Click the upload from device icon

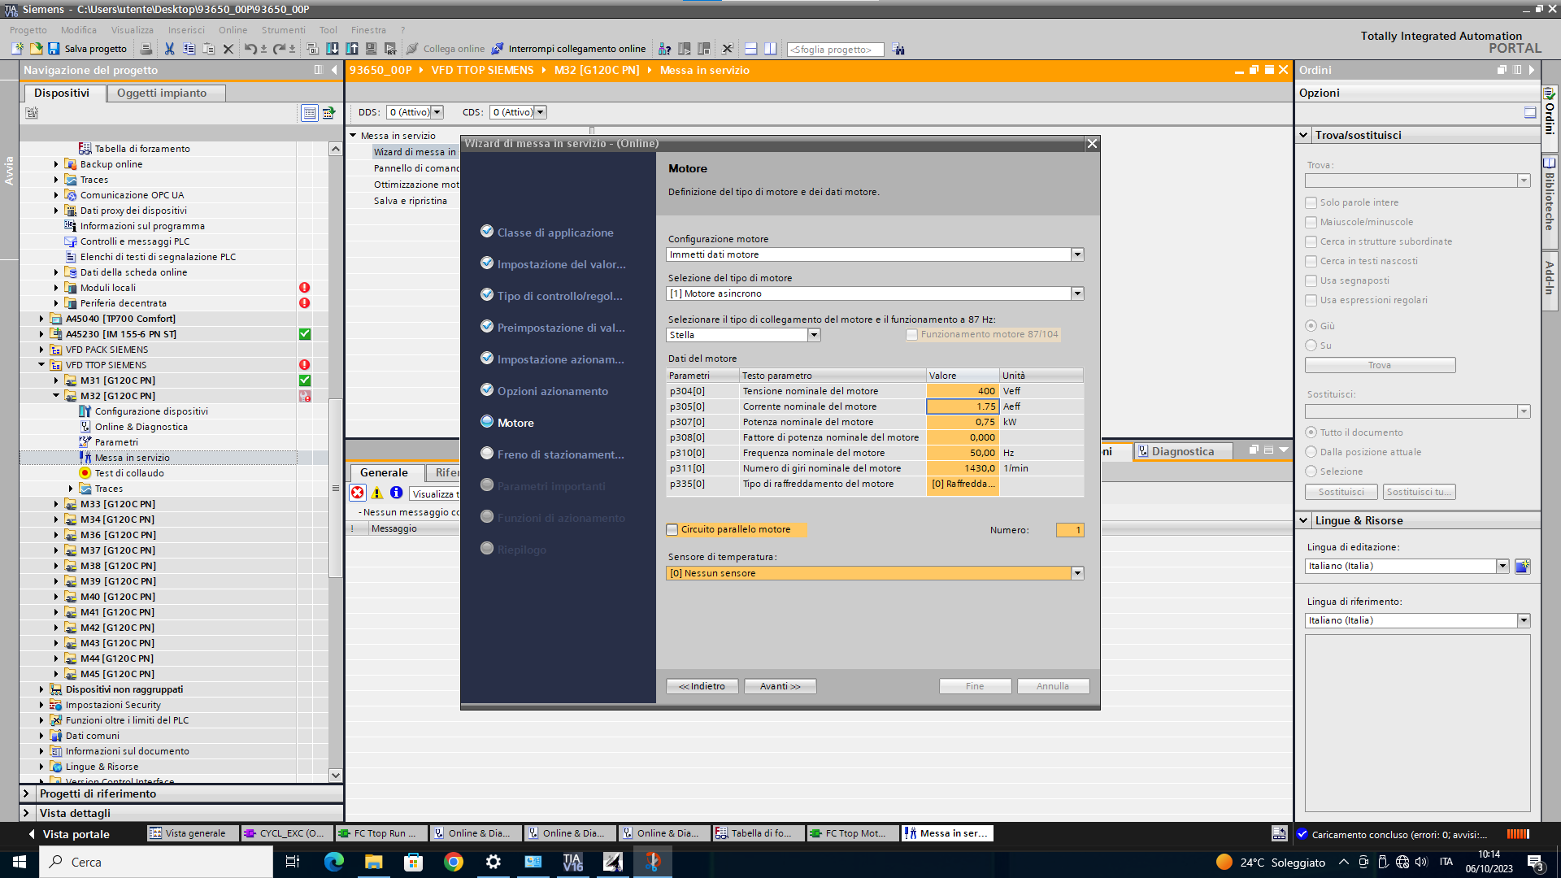click(352, 49)
